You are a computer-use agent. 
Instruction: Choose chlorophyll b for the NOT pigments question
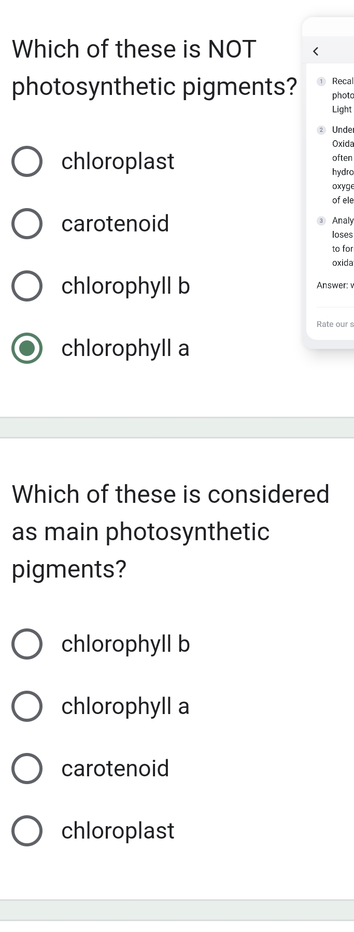click(26, 286)
